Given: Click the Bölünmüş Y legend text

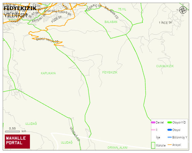Looking at the screenshot, I should tap(180, 137).
